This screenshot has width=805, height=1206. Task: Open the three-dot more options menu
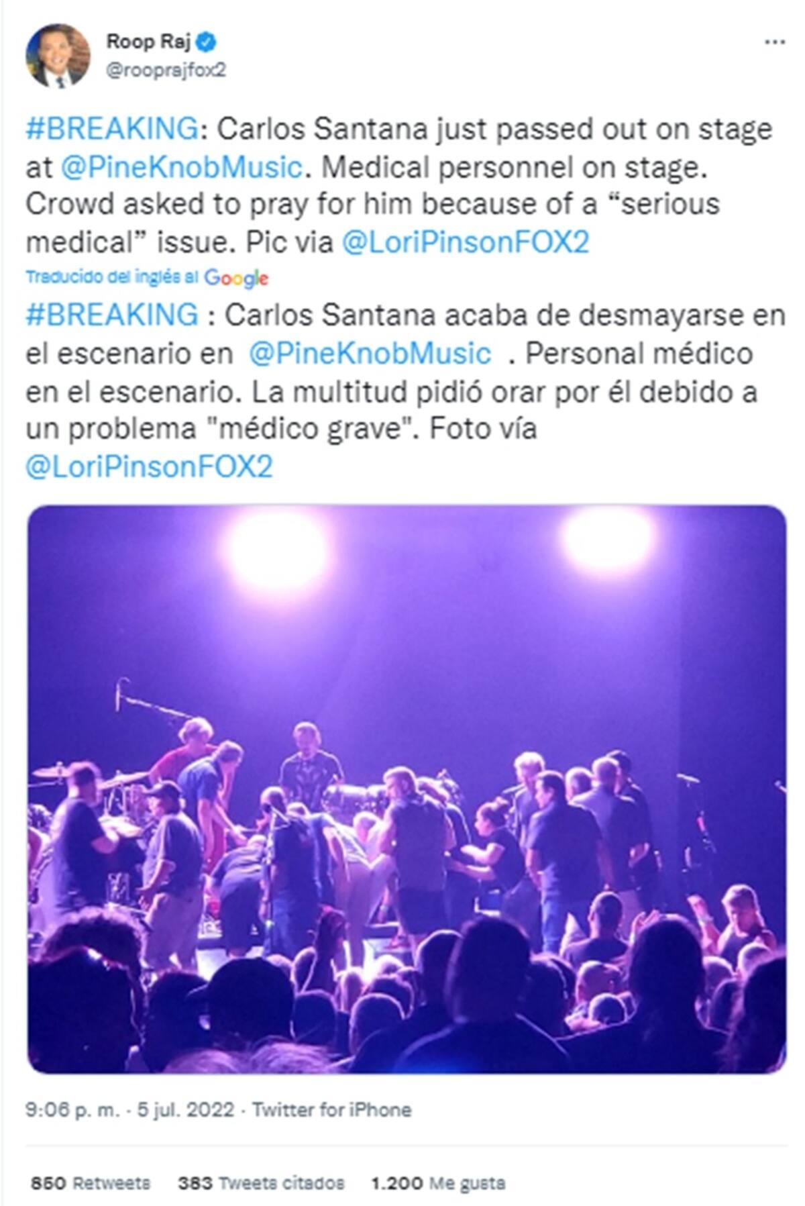click(774, 42)
